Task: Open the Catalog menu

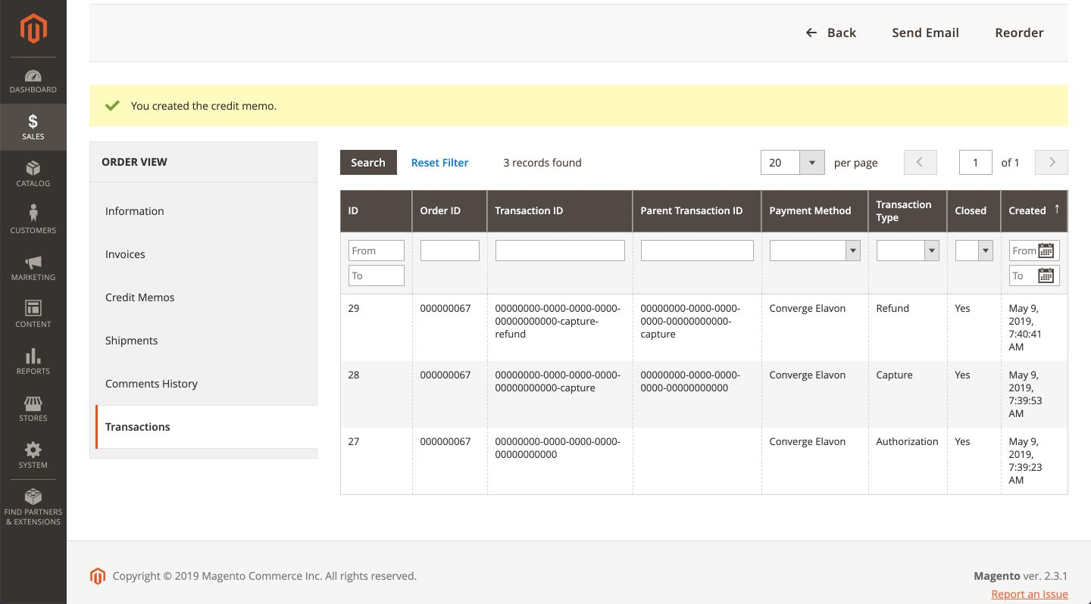Action: point(33,174)
